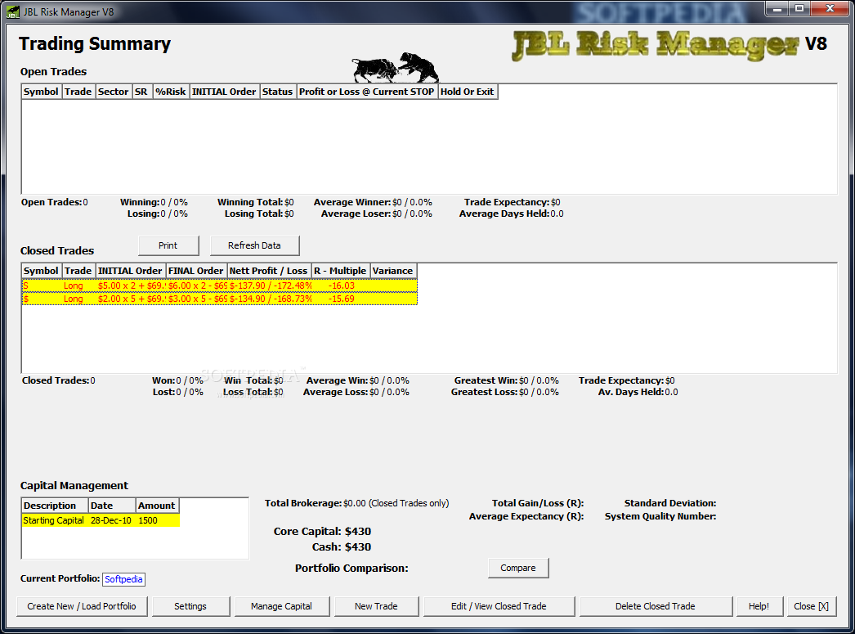Open the Help! button
855x634 pixels.
[759, 606]
